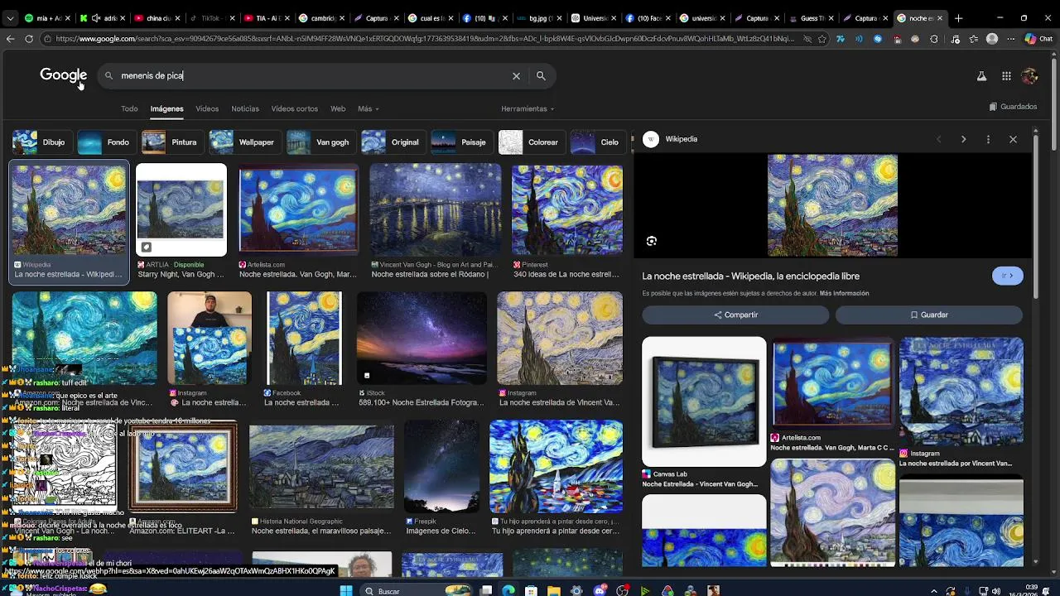Open the Noticias tab

245,108
